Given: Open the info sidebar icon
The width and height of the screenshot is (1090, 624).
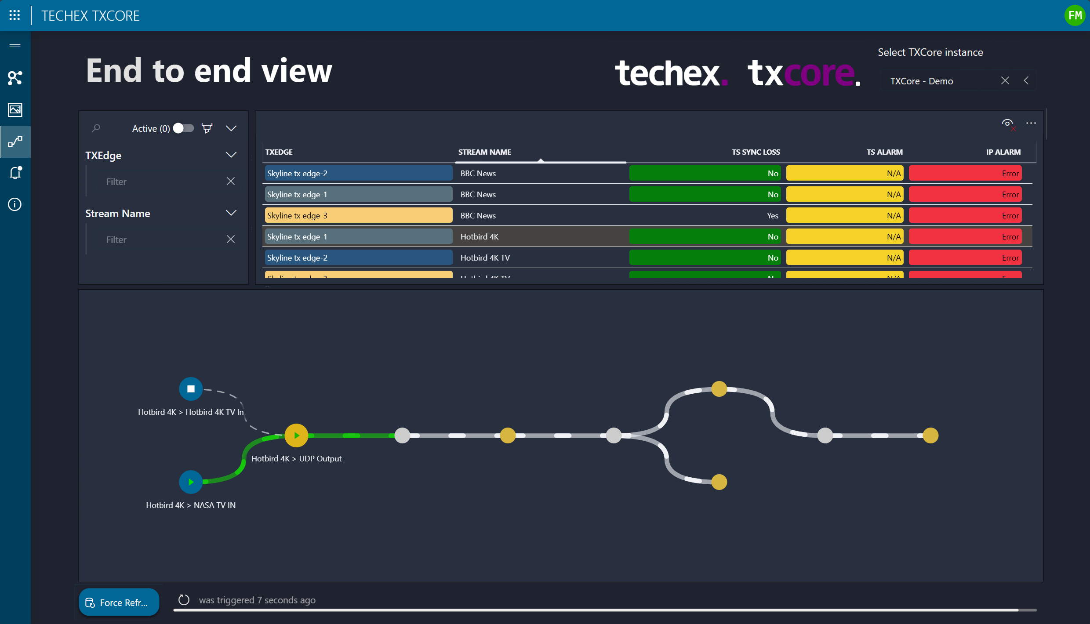Looking at the screenshot, I should coord(15,204).
